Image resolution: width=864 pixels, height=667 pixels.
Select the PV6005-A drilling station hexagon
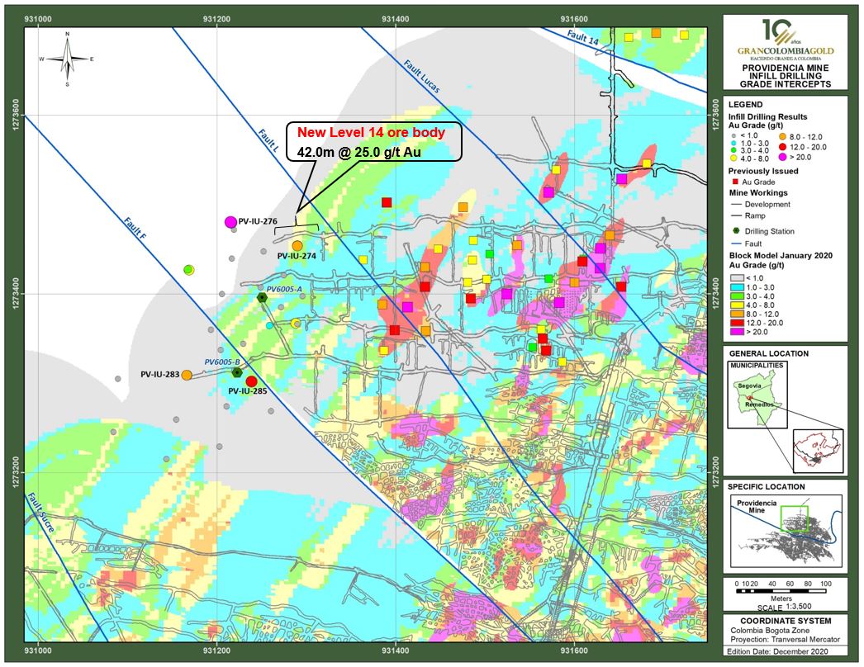[263, 297]
